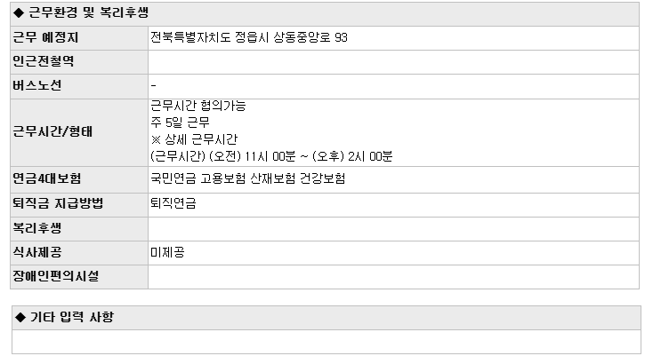The image size is (653, 364).
Task: Click the 미제공 value text
Action: (x=167, y=252)
